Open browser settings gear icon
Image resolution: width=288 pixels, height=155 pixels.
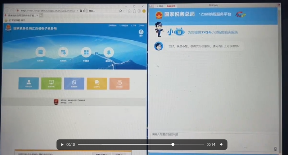tap(139, 11)
